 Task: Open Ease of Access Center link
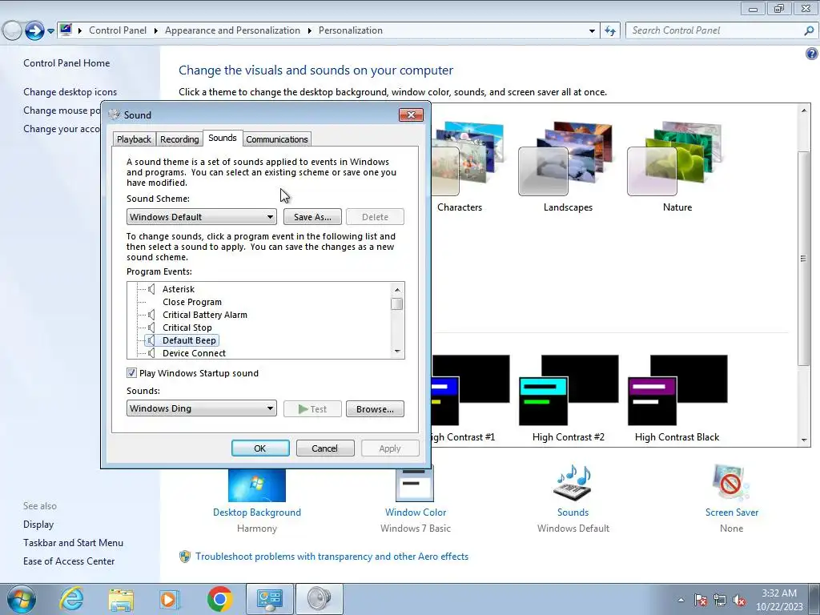pyautogui.click(x=69, y=561)
